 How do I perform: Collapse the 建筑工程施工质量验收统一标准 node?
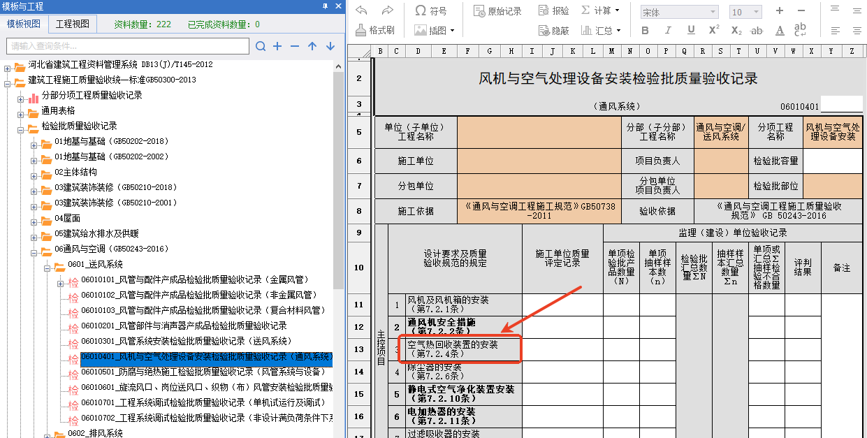tap(8, 83)
